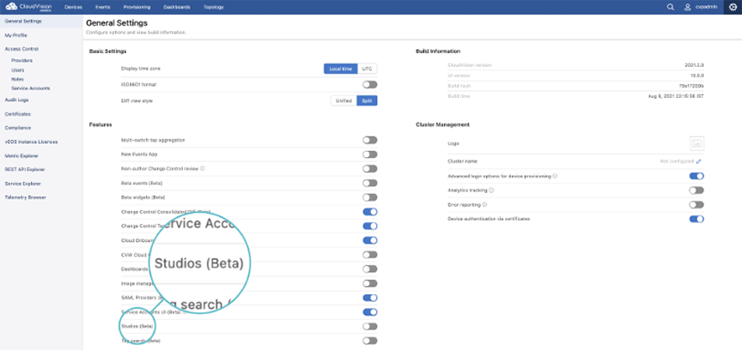Turn off the SAML Providers toggle

click(370, 298)
